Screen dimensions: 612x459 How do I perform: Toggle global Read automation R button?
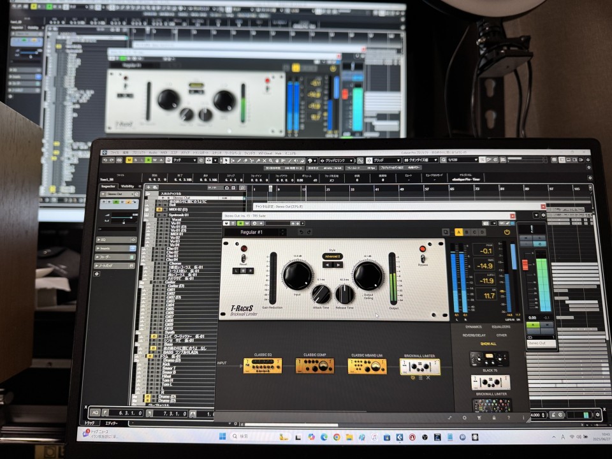(x=149, y=160)
